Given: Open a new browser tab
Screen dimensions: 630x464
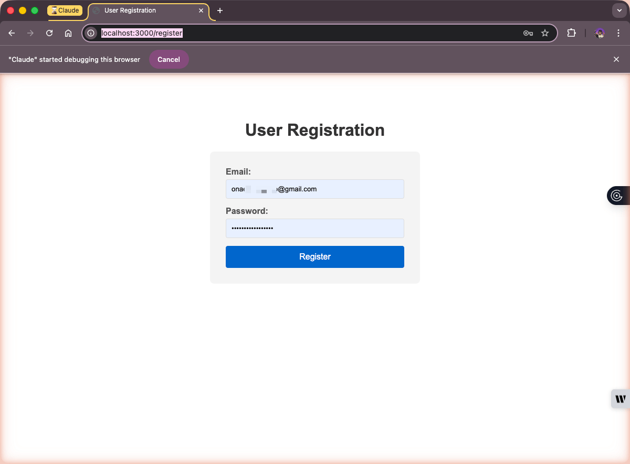Looking at the screenshot, I should [x=220, y=10].
